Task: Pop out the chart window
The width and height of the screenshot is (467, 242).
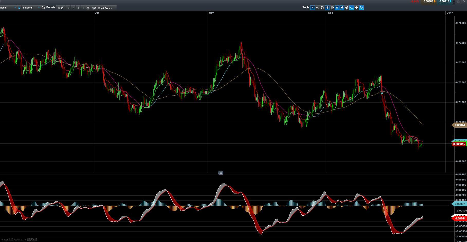Action: pos(458,2)
